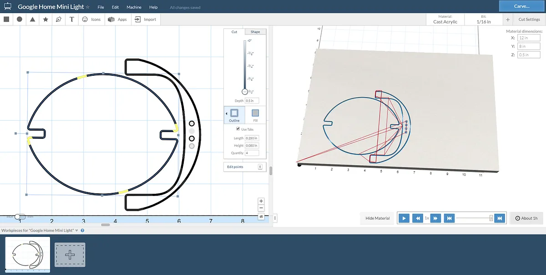Uncheck the Use Tabs checkbox
This screenshot has height=275, width=546.
(x=238, y=129)
